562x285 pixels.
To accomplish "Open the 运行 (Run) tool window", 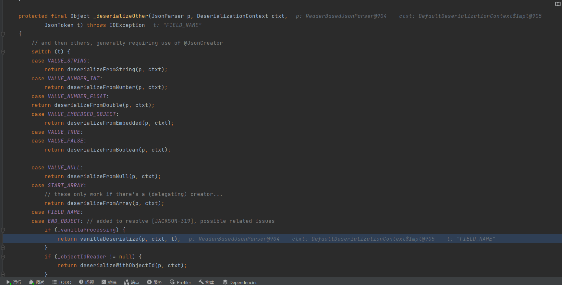I will [x=14, y=282].
